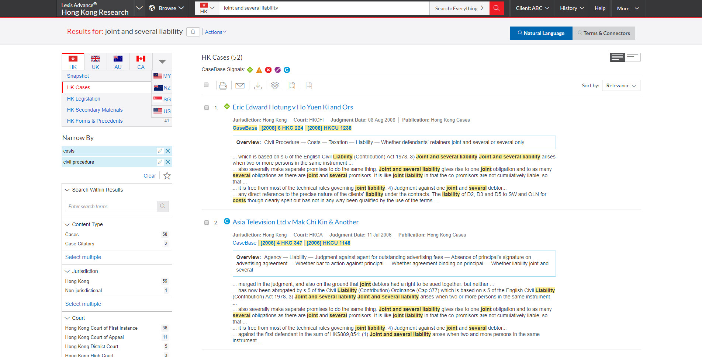Click the email envelope icon
702x357 pixels.
coord(240,86)
